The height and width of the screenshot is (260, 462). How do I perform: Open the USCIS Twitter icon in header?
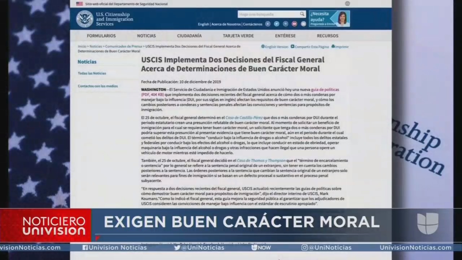tap(276, 24)
